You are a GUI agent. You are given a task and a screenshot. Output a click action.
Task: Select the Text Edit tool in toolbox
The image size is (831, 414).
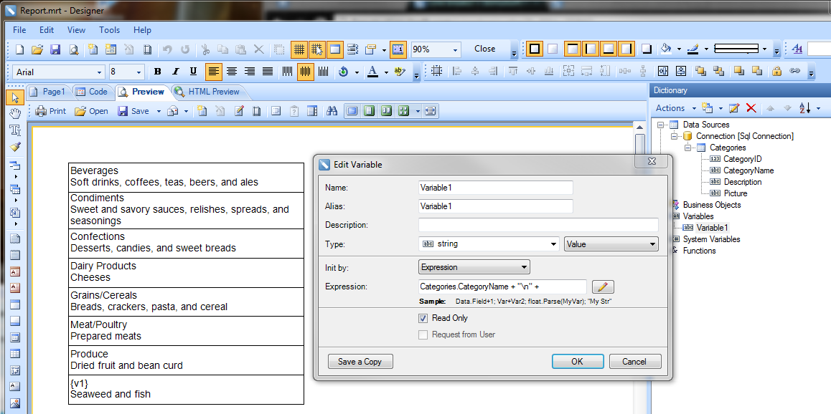click(15, 130)
